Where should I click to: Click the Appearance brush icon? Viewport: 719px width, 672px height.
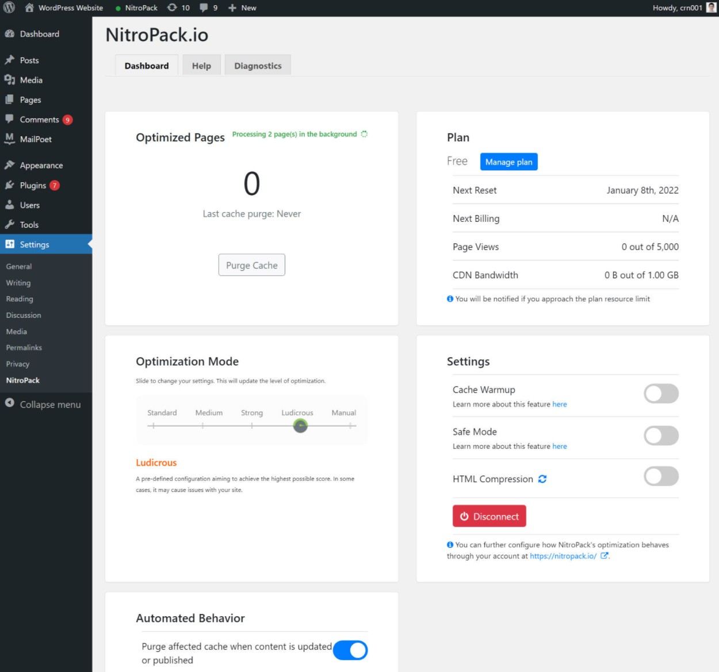click(9, 165)
